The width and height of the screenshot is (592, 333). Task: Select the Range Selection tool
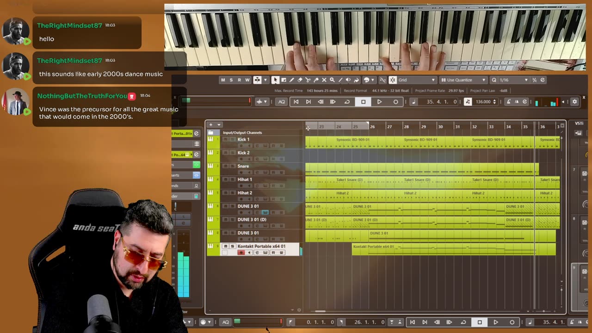(x=284, y=80)
